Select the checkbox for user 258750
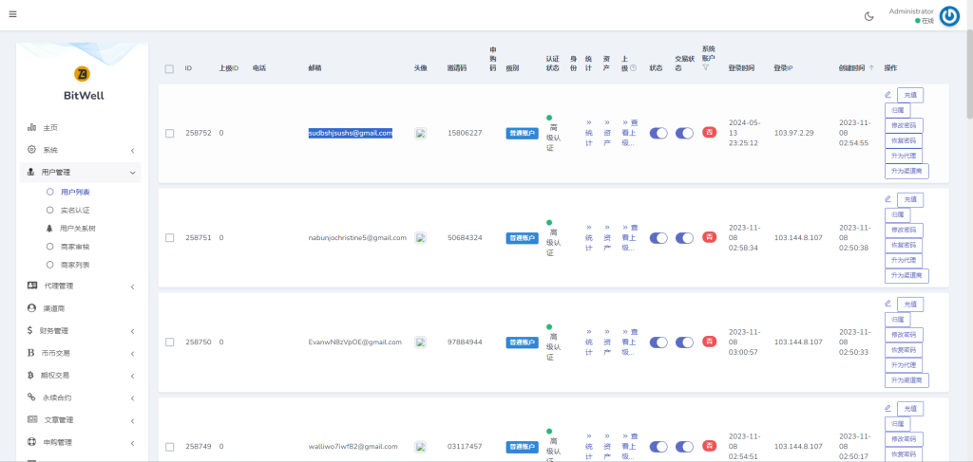Viewport: 973px width, 462px height. coord(169,342)
